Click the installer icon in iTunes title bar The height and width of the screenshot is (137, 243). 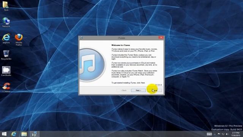(x=81, y=38)
